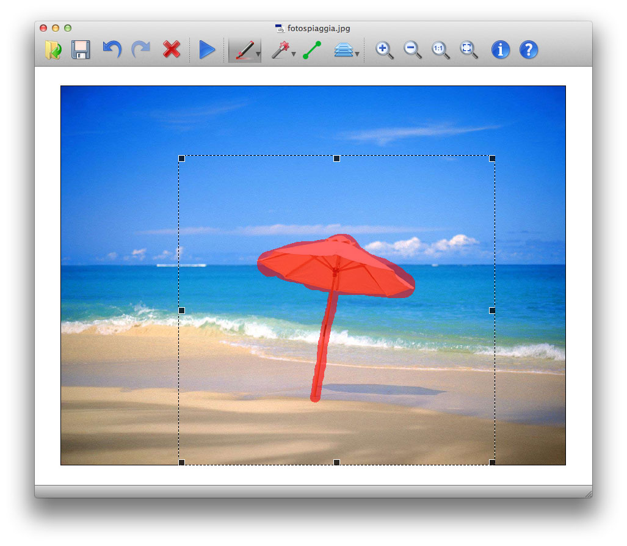Image resolution: width=627 pixels, height=546 pixels.
Task: Click the top-middle selection handle
Action: (x=336, y=158)
